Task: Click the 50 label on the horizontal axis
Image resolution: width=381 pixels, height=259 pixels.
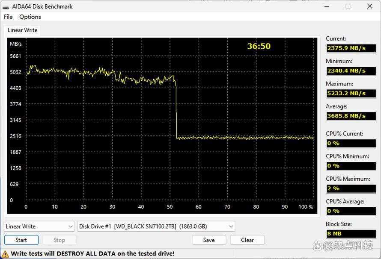Action: 170,207
